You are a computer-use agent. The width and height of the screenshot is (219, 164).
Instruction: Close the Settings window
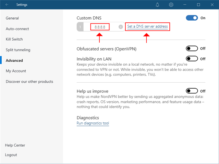pyautogui.click(x=212, y=5)
